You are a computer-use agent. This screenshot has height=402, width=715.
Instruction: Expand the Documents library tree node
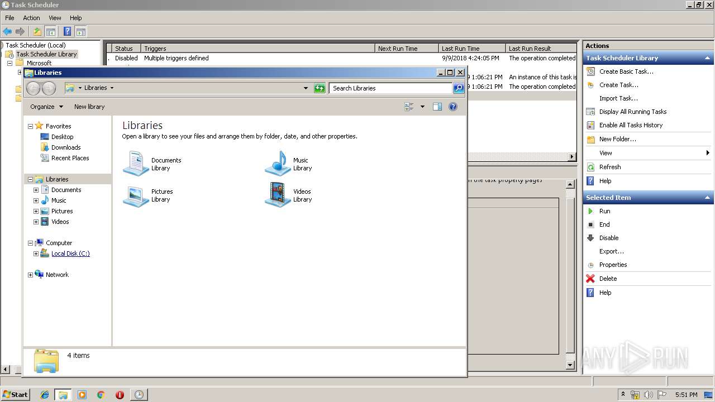(36, 190)
